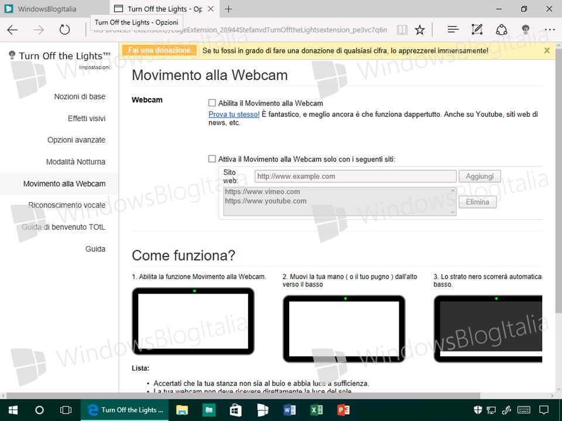Follow the Prova tu stesso! link
This screenshot has height=421, width=562.
tap(234, 114)
